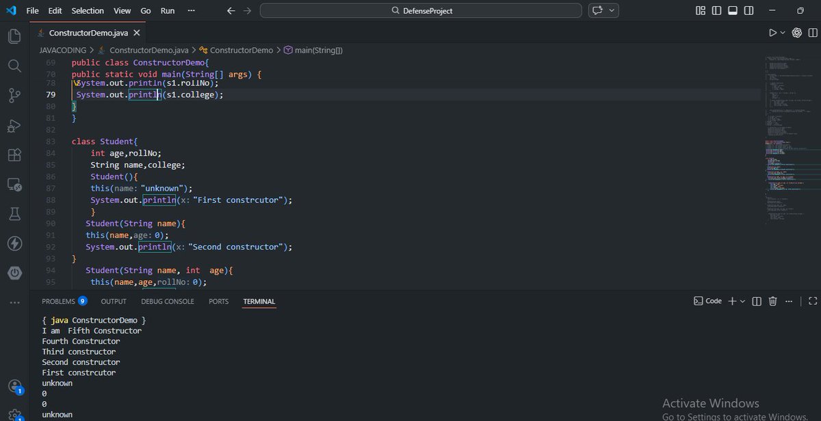Open the Manage gear menu
This screenshot has width=821, height=421.
pos(14,415)
